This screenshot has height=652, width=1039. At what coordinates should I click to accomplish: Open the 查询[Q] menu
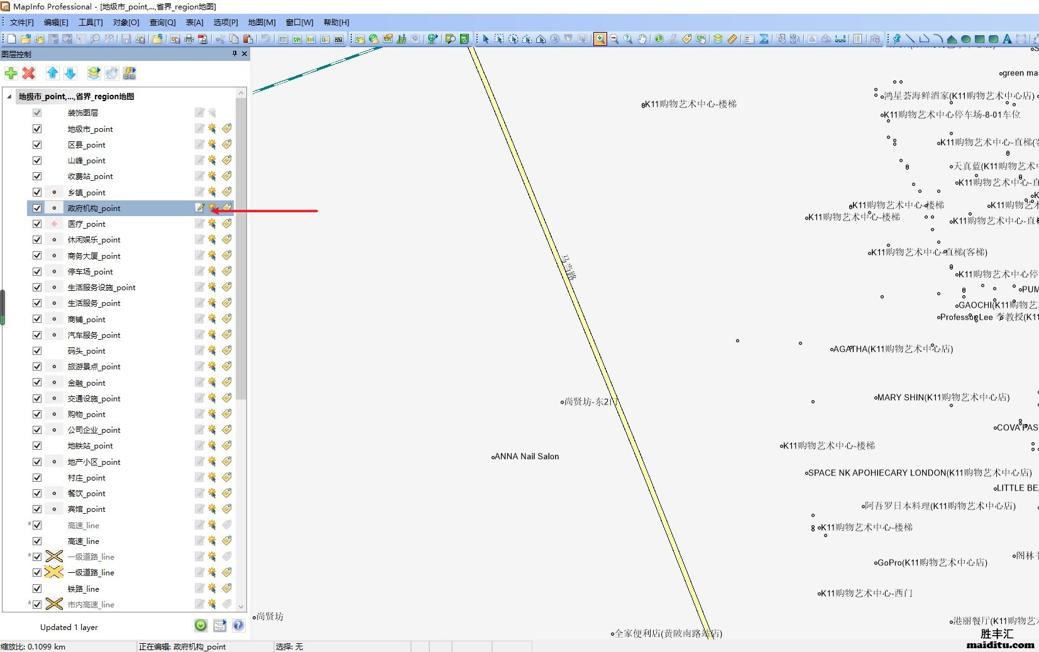162,23
